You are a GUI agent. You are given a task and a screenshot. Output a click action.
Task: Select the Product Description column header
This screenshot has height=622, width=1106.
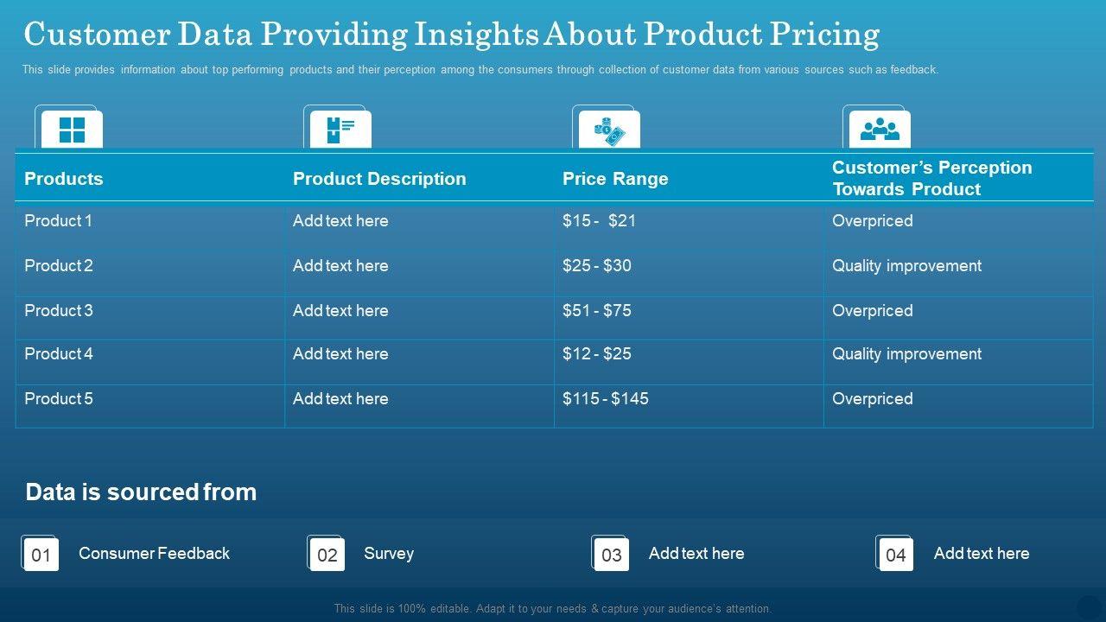click(x=379, y=179)
